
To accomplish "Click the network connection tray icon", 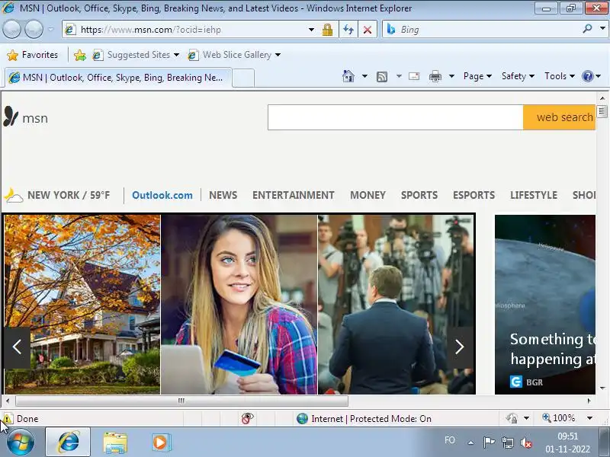I will tap(508, 443).
